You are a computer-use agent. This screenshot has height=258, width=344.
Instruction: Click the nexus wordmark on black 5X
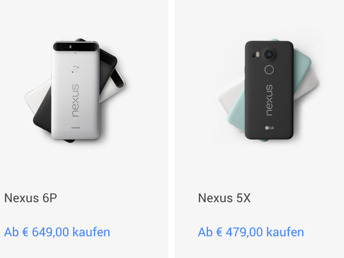pyautogui.click(x=269, y=100)
